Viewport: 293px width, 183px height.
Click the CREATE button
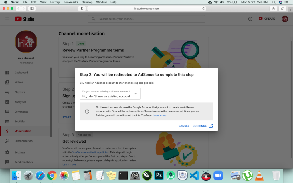point(267,19)
